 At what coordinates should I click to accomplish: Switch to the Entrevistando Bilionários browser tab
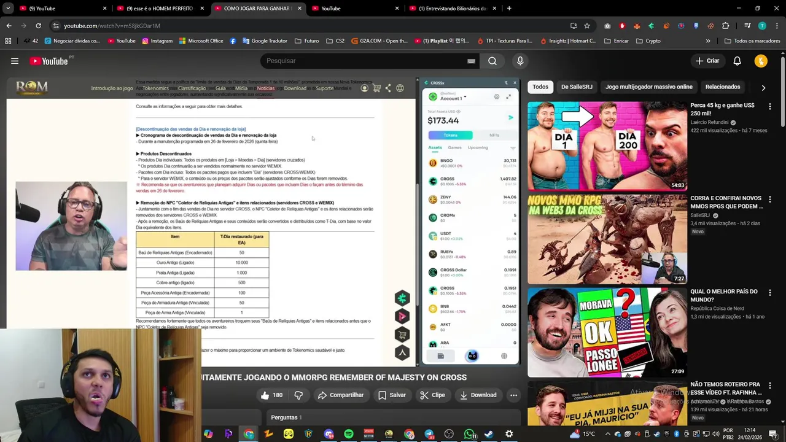click(453, 9)
